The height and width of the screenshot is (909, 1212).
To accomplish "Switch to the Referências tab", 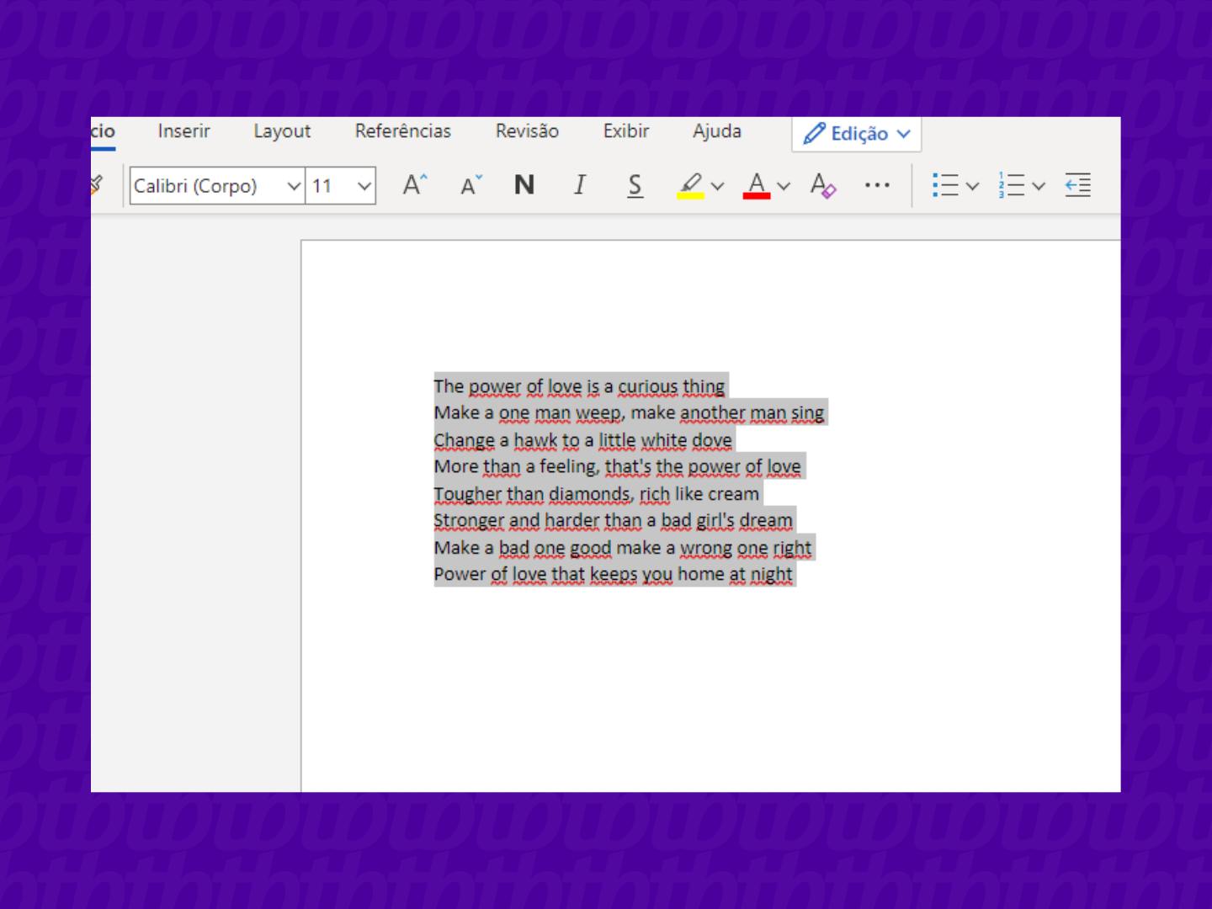I will [x=403, y=131].
